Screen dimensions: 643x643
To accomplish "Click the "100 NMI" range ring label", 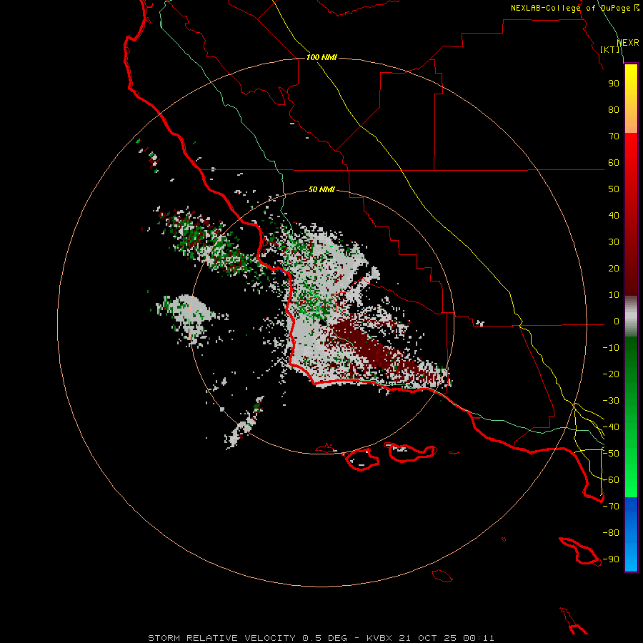I will click(321, 57).
